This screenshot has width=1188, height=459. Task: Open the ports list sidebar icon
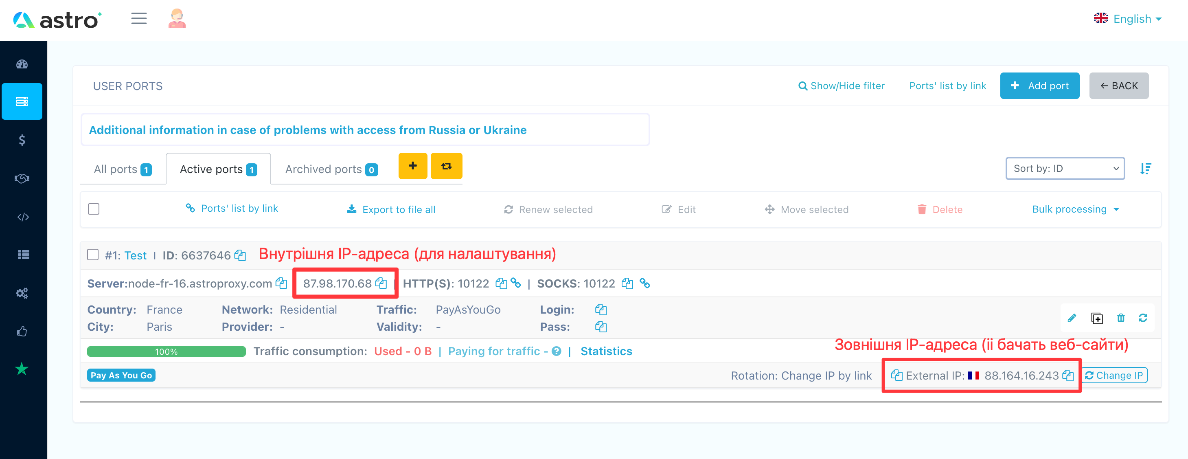[x=22, y=101]
